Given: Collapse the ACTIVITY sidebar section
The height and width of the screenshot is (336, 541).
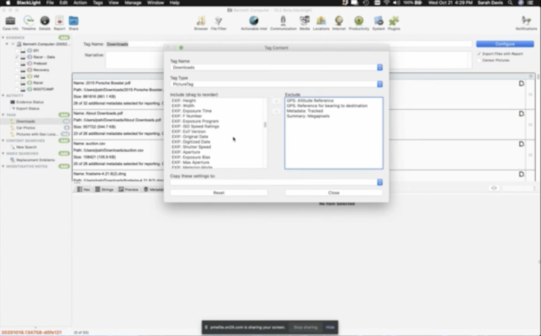Looking at the screenshot, I should pos(3,96).
